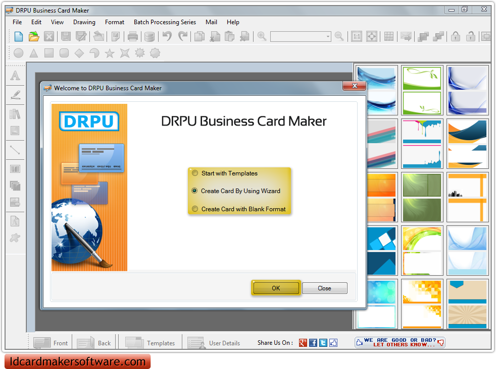Image resolution: width=496 pixels, height=369 pixels.
Task: Select the Image tool in the left panel
Action: [15, 131]
